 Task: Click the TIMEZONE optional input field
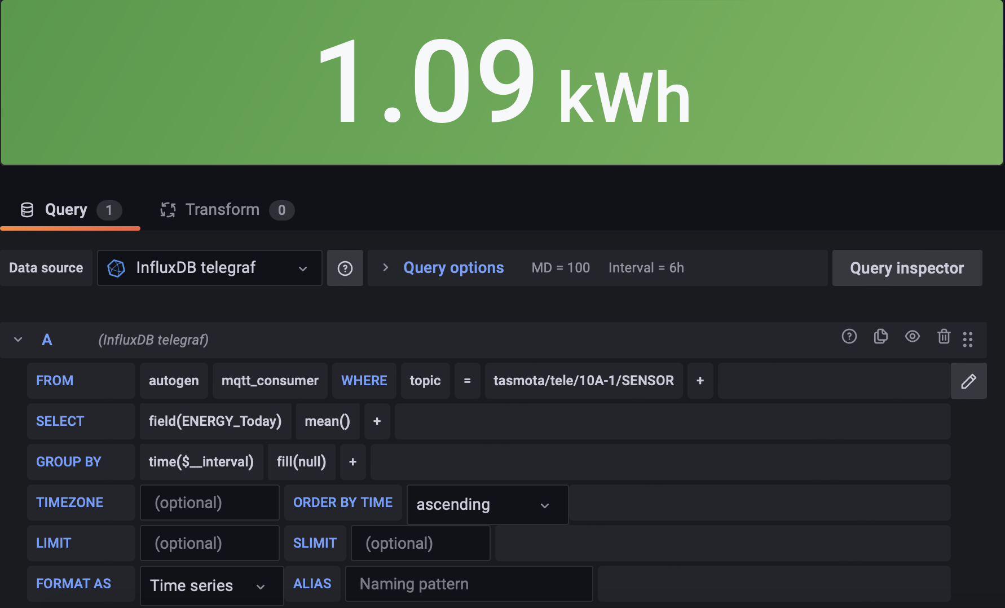coord(209,502)
